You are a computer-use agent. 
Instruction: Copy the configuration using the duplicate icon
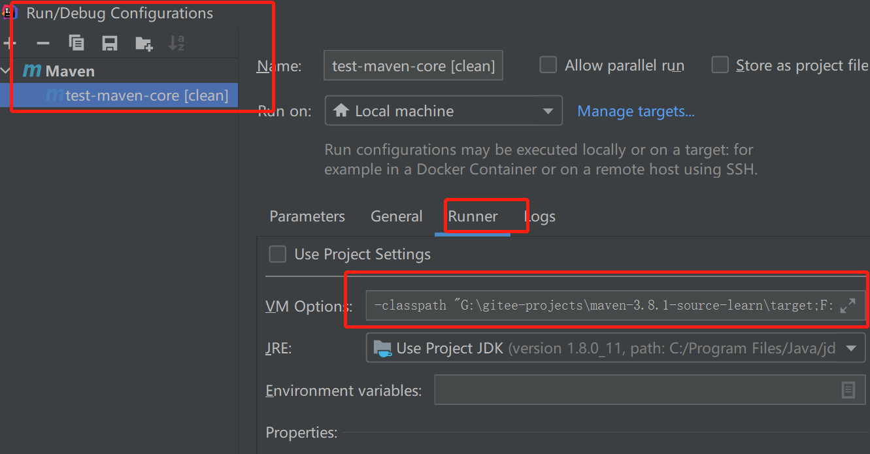tap(76, 43)
